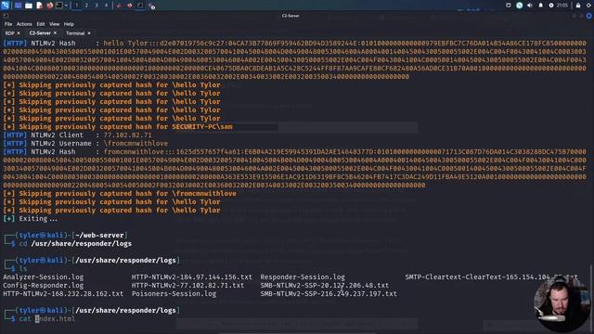Launch Firefox from the top panel
This screenshot has height=334, width=594.
click(x=49, y=6)
